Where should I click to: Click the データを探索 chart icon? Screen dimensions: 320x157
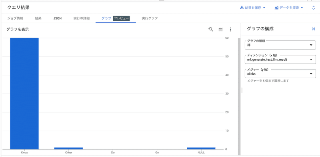(276, 8)
